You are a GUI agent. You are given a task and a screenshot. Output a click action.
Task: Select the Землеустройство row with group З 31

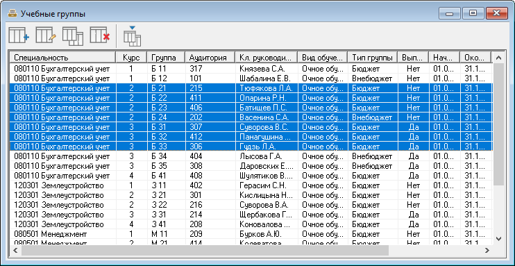251,215
